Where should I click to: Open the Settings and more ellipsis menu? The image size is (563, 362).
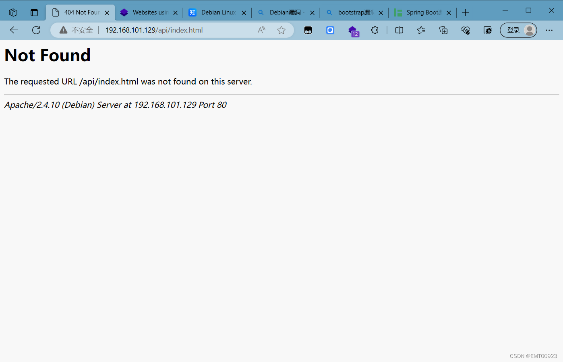point(549,30)
